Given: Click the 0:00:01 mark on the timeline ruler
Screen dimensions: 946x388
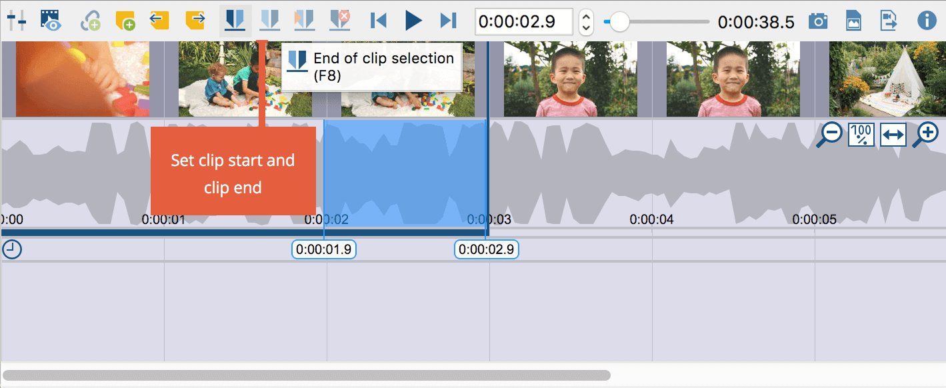Looking at the screenshot, I should tap(163, 219).
